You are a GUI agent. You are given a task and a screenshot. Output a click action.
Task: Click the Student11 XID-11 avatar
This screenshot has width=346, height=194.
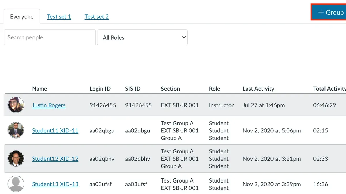coord(16,130)
